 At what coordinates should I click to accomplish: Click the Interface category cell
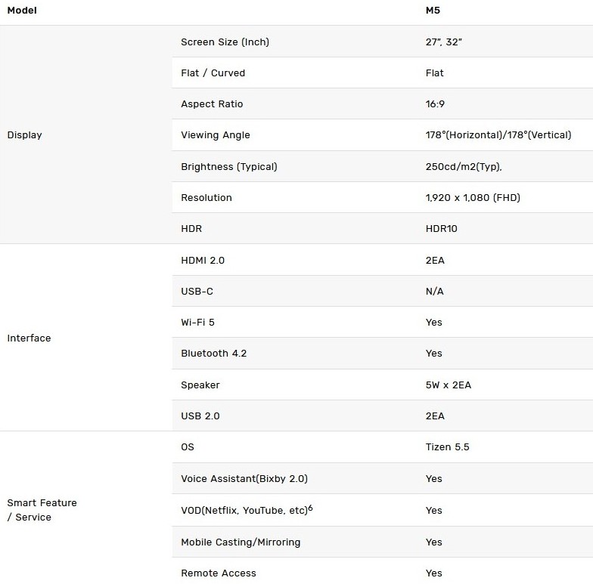tap(29, 338)
